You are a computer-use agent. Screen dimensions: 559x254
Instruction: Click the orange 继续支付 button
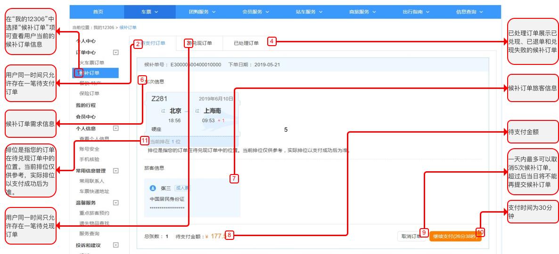[455, 237]
